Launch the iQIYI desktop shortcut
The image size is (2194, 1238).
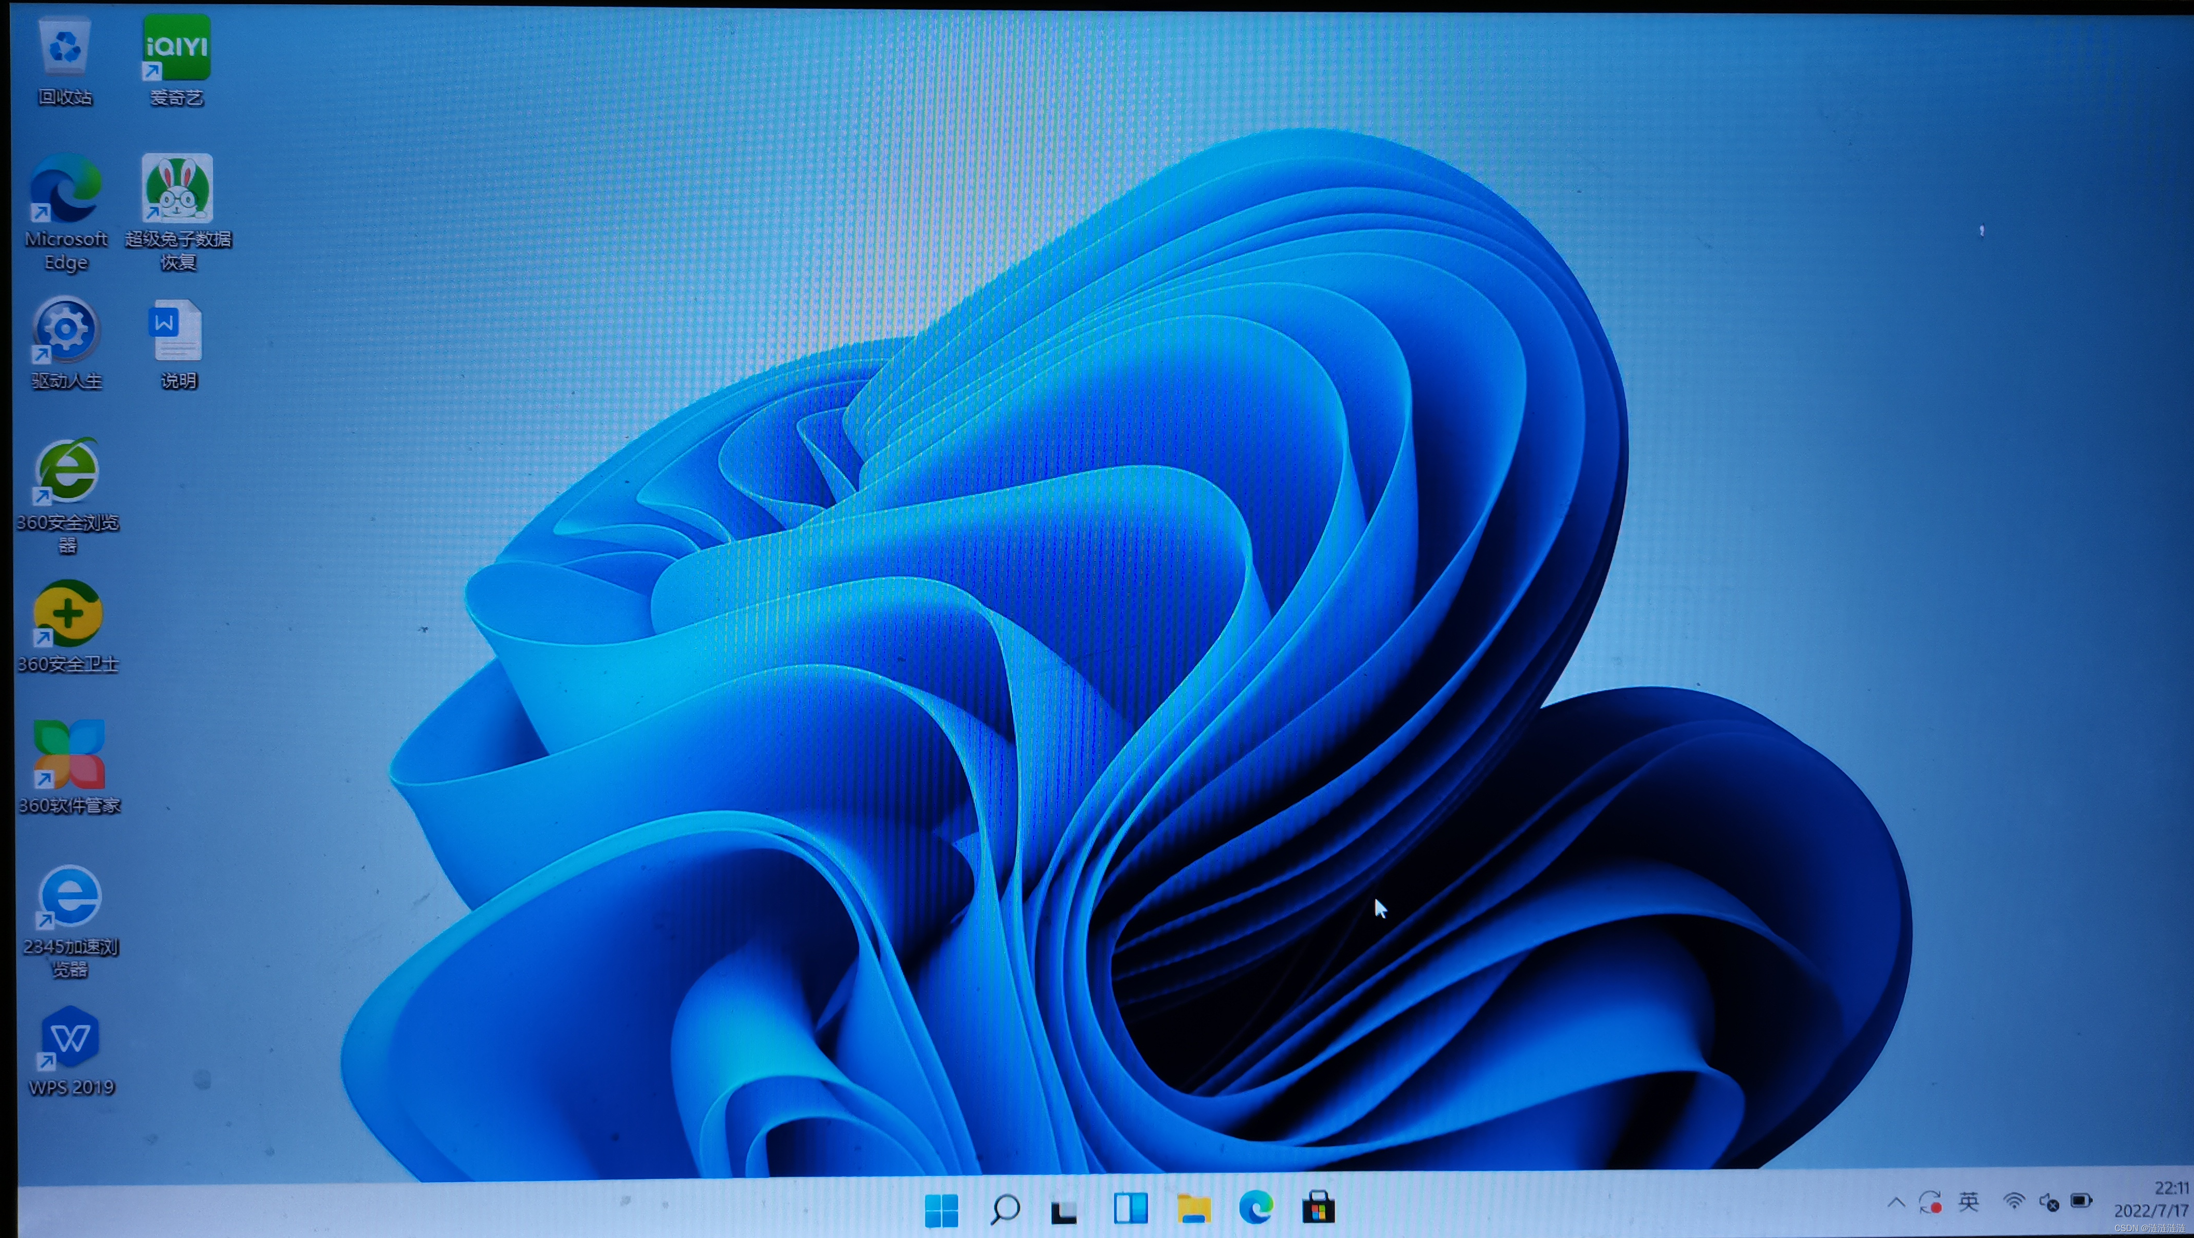[176, 49]
